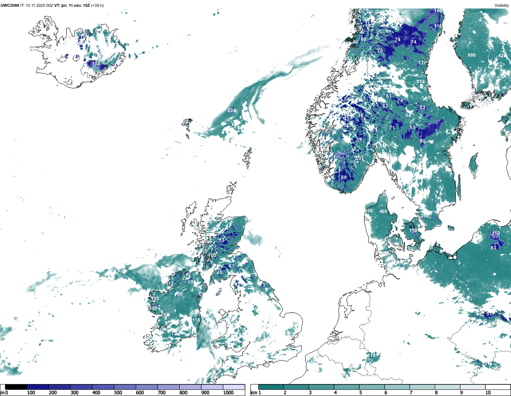Click the '102' value over Iceland

(x=96, y=64)
